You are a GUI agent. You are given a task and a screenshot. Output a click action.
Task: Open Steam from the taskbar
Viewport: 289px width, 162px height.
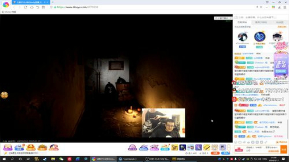45,159
